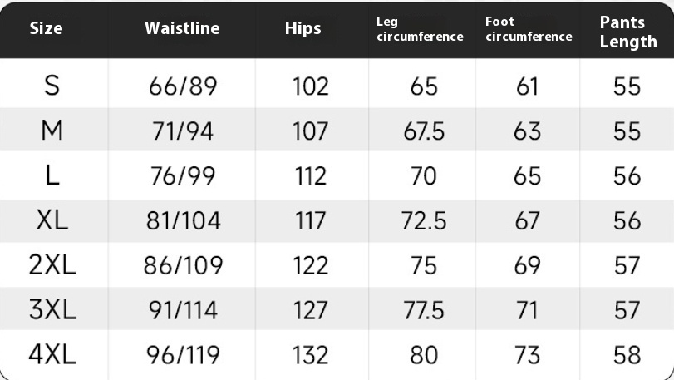Click the XL size label

tap(52, 220)
